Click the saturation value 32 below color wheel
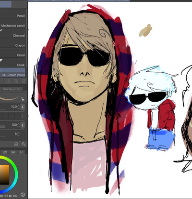Viewport: 192px width, 199px height. [x=6, y=196]
